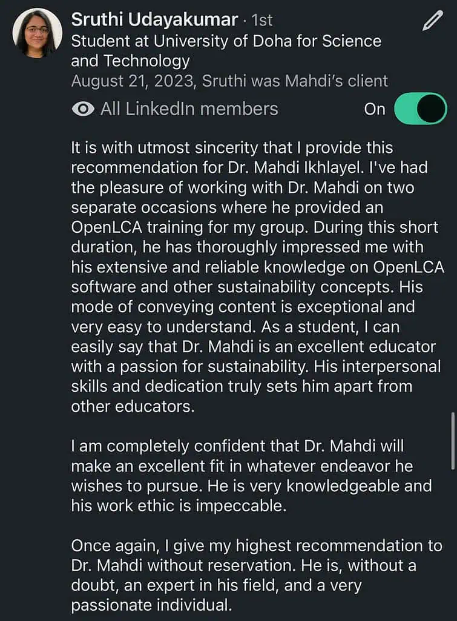Click the vertical scrollbar thumb
This screenshot has height=621, width=457.
453,440
